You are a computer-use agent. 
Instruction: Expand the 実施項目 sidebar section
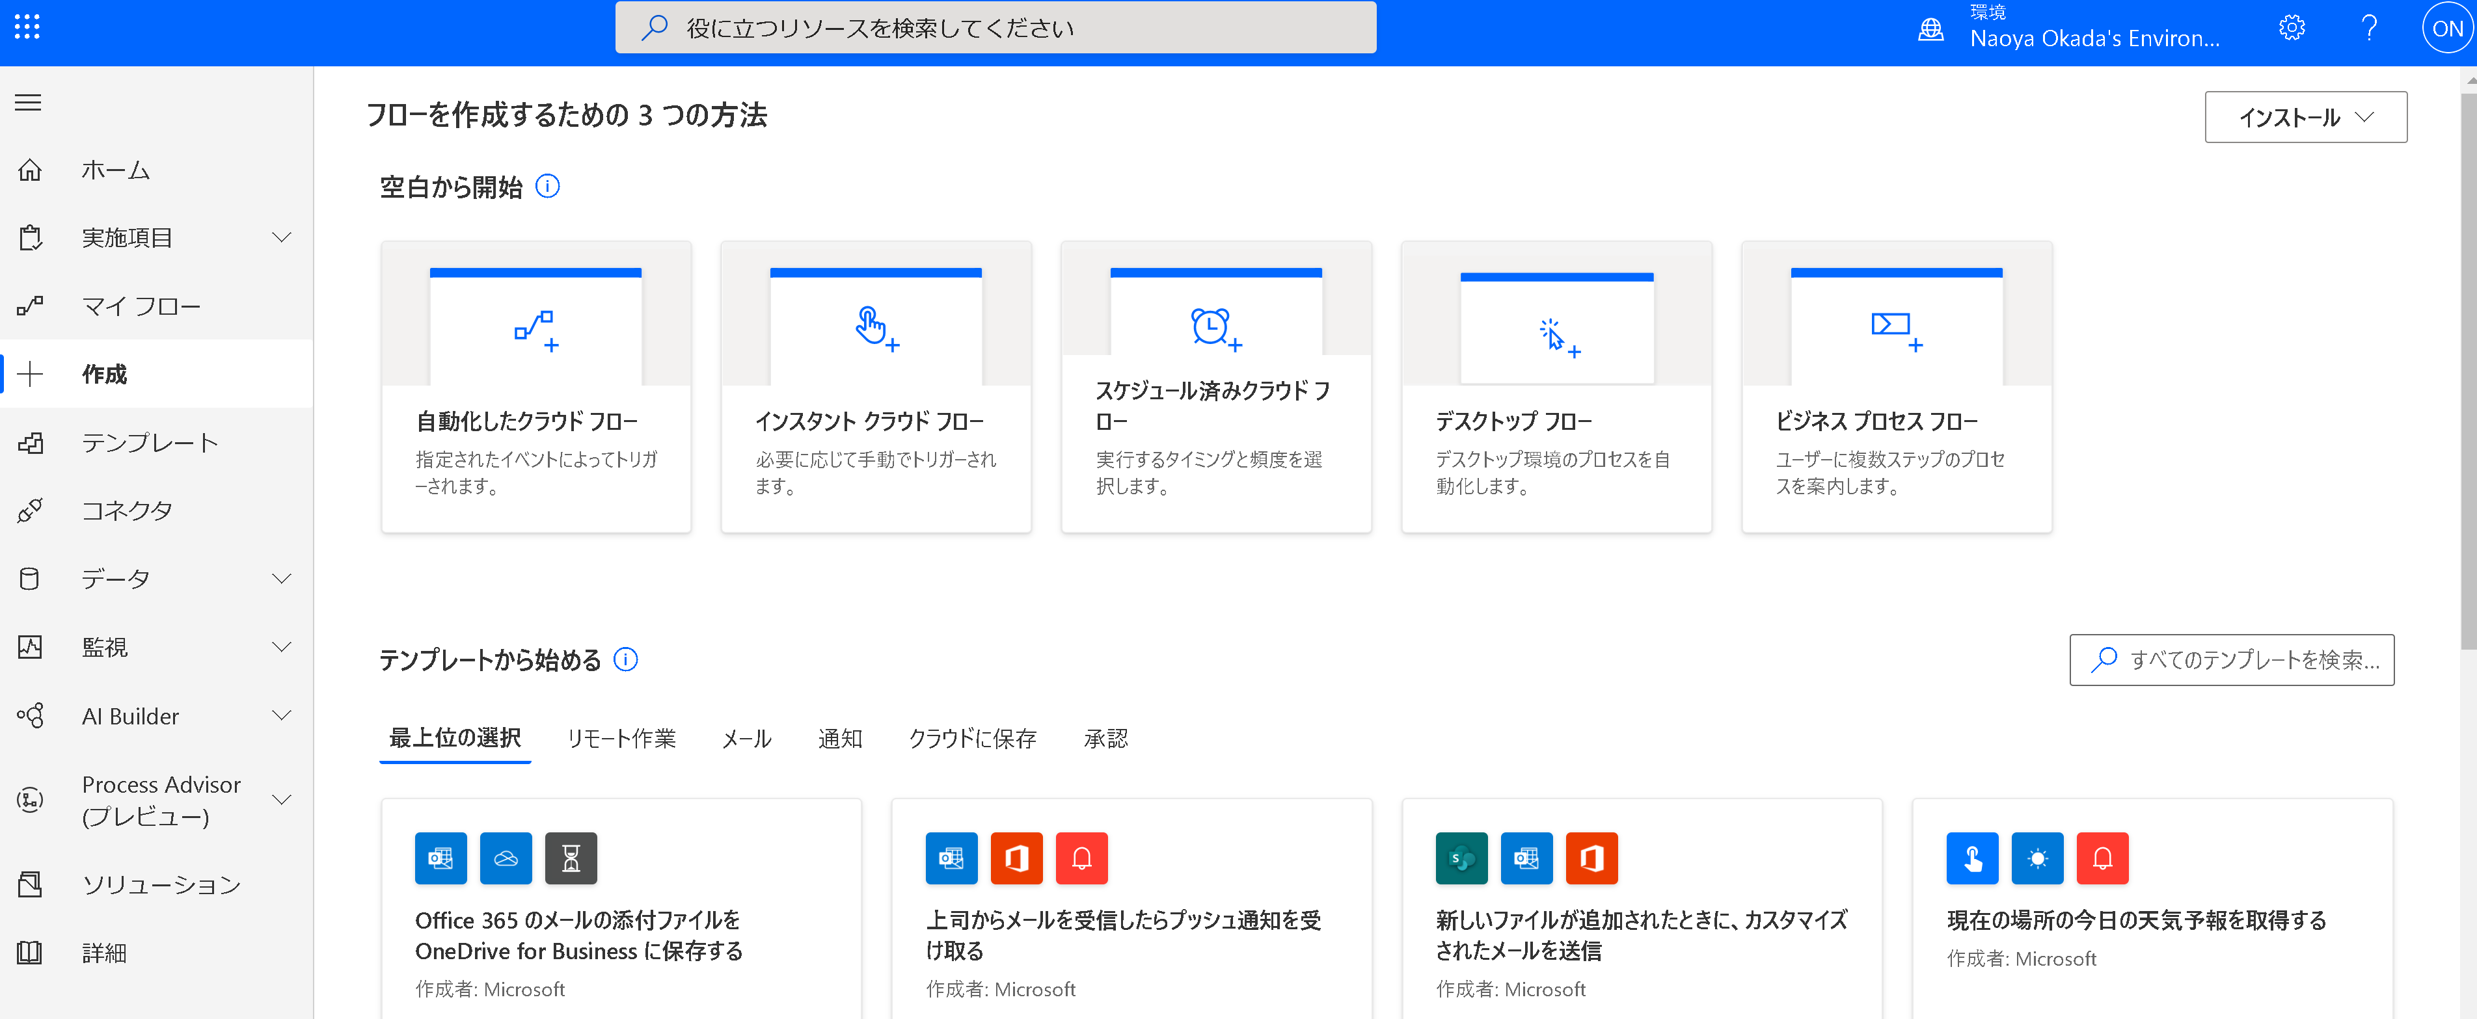tap(281, 237)
